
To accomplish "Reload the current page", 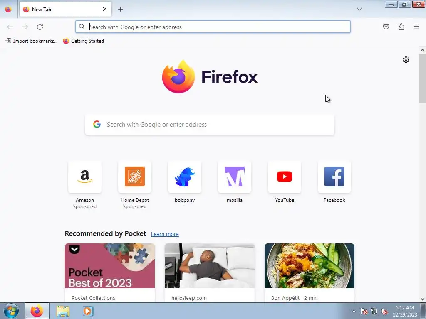I will click(40, 27).
